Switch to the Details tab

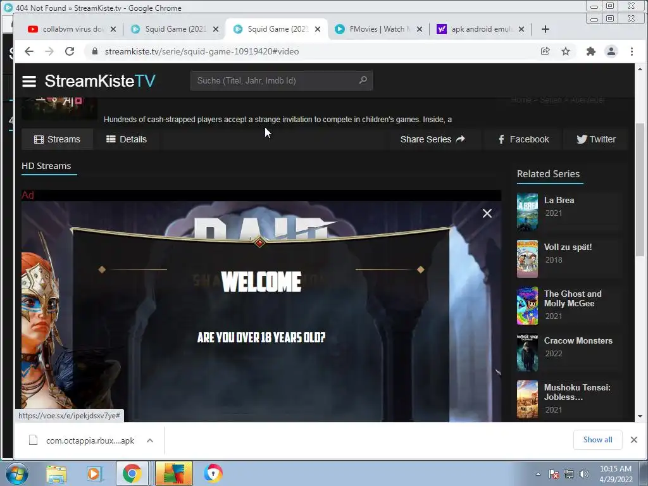point(127,139)
